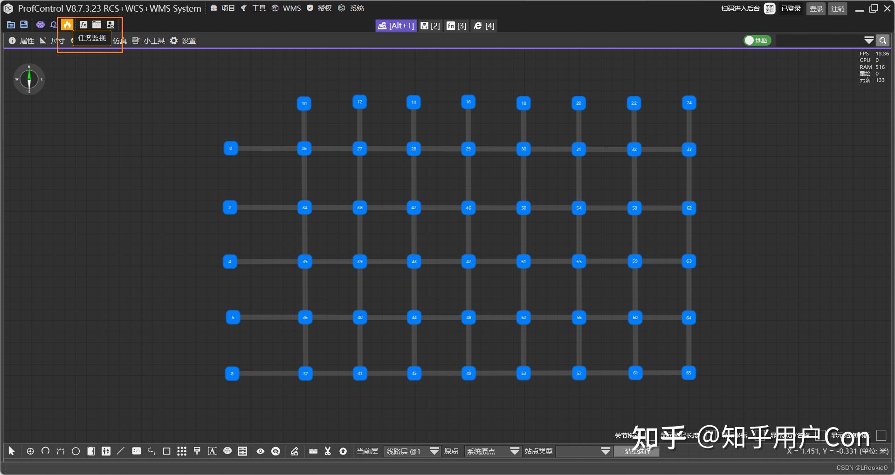Click the user settings icon in top toolbar
The width and height of the screenshot is (895, 475).
click(x=110, y=25)
